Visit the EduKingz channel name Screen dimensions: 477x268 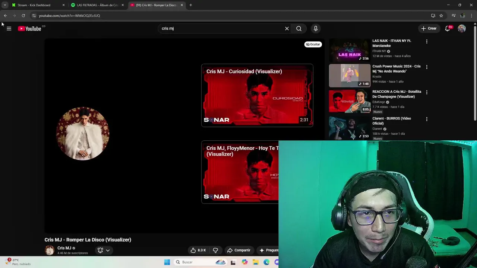click(x=379, y=102)
